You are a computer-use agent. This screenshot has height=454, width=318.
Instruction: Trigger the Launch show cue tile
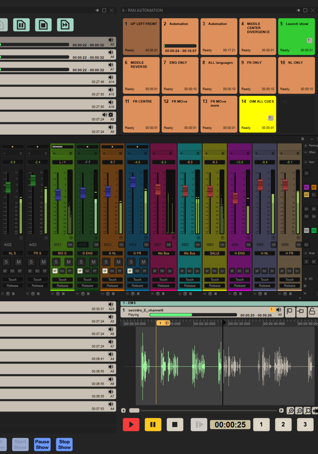[296, 37]
